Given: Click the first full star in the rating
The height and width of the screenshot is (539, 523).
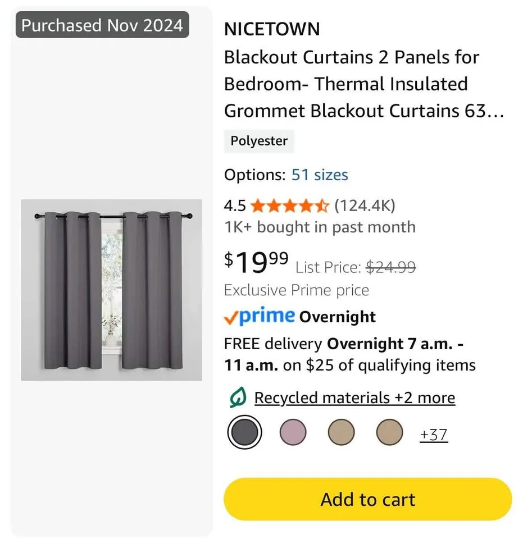Looking at the screenshot, I should (258, 205).
